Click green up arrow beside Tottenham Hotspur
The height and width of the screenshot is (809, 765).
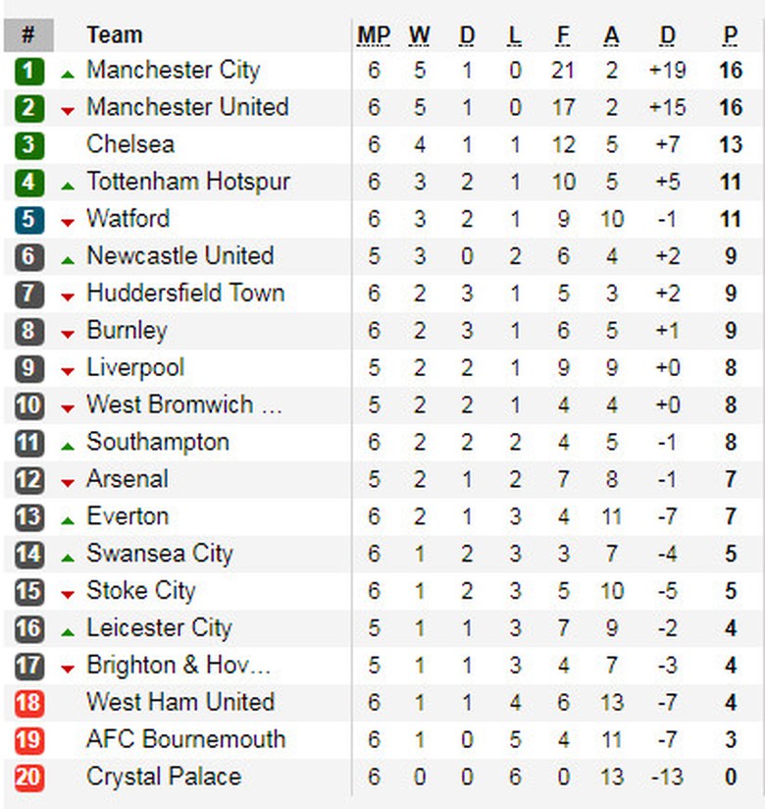(x=68, y=186)
